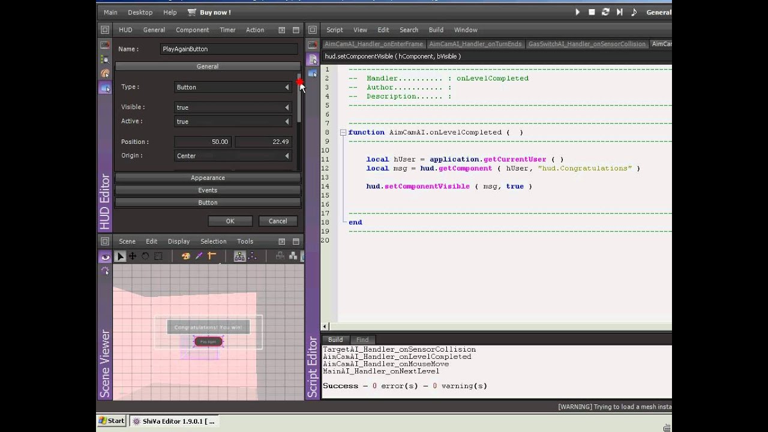Screen dimensions: 768x432
Task: Click the purple brush icon in Scene toolbar
Action: pyautogui.click(x=199, y=256)
